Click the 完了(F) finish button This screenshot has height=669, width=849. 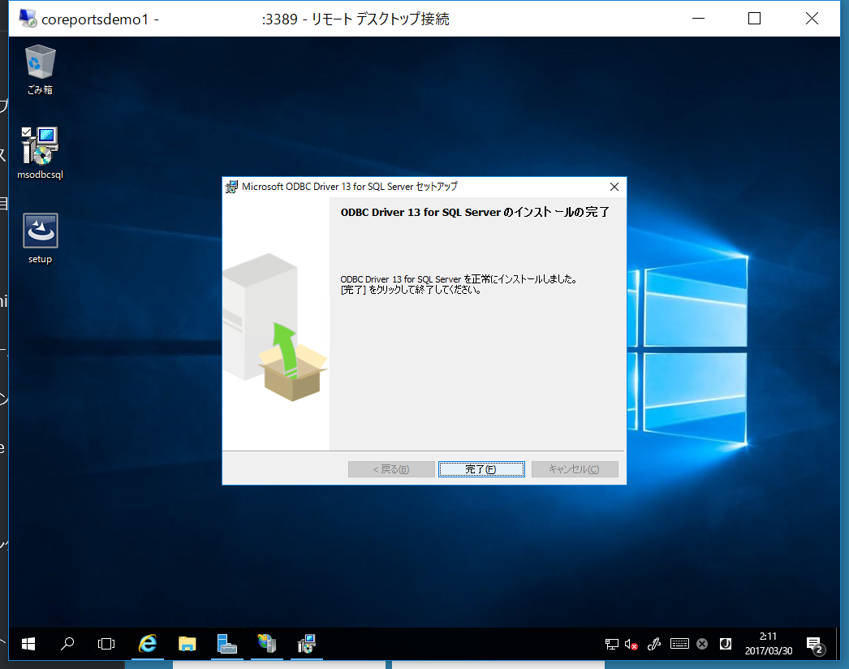coord(481,469)
